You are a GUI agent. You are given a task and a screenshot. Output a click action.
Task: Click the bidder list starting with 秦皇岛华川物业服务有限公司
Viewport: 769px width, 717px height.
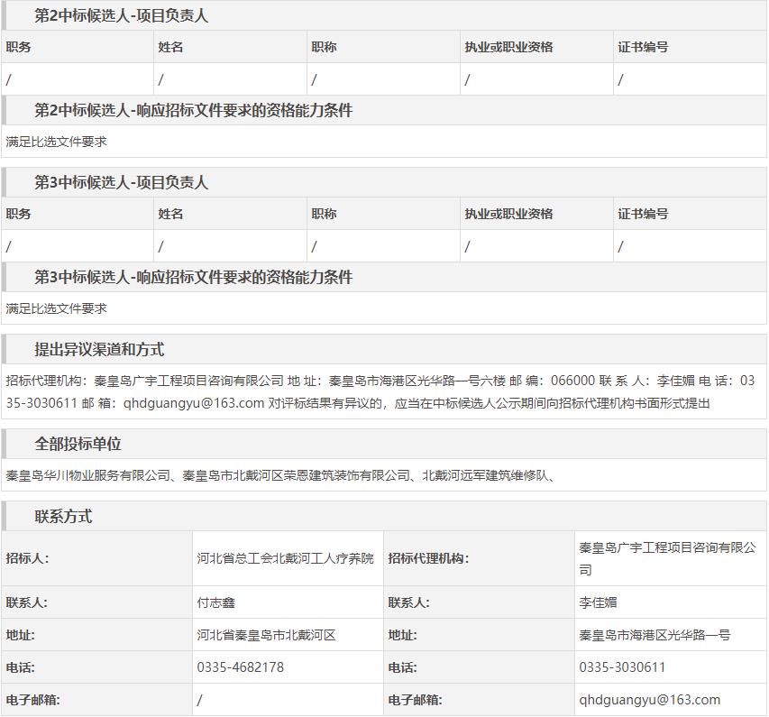(x=279, y=475)
